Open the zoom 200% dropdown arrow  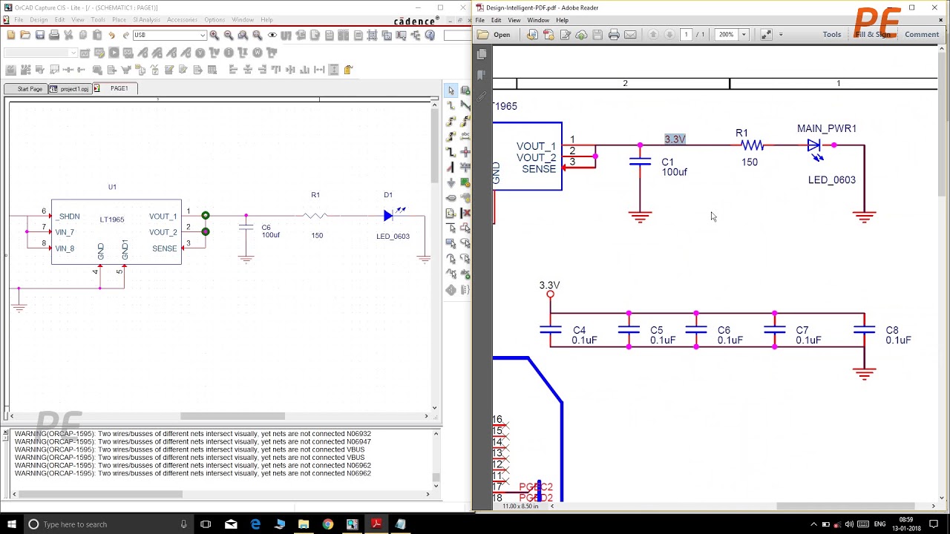(744, 34)
